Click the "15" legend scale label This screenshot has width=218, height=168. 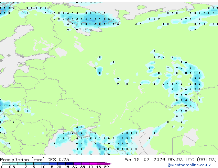coord(51,167)
